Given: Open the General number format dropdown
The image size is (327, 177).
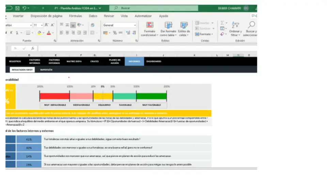Looking at the screenshot, I should 135,25.
